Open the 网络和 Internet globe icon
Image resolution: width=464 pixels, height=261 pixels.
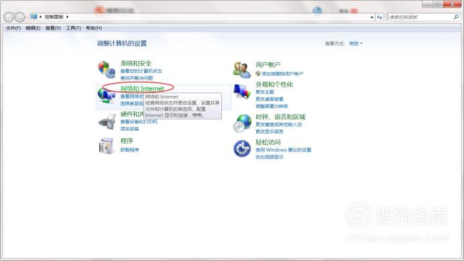pyautogui.click(x=107, y=95)
